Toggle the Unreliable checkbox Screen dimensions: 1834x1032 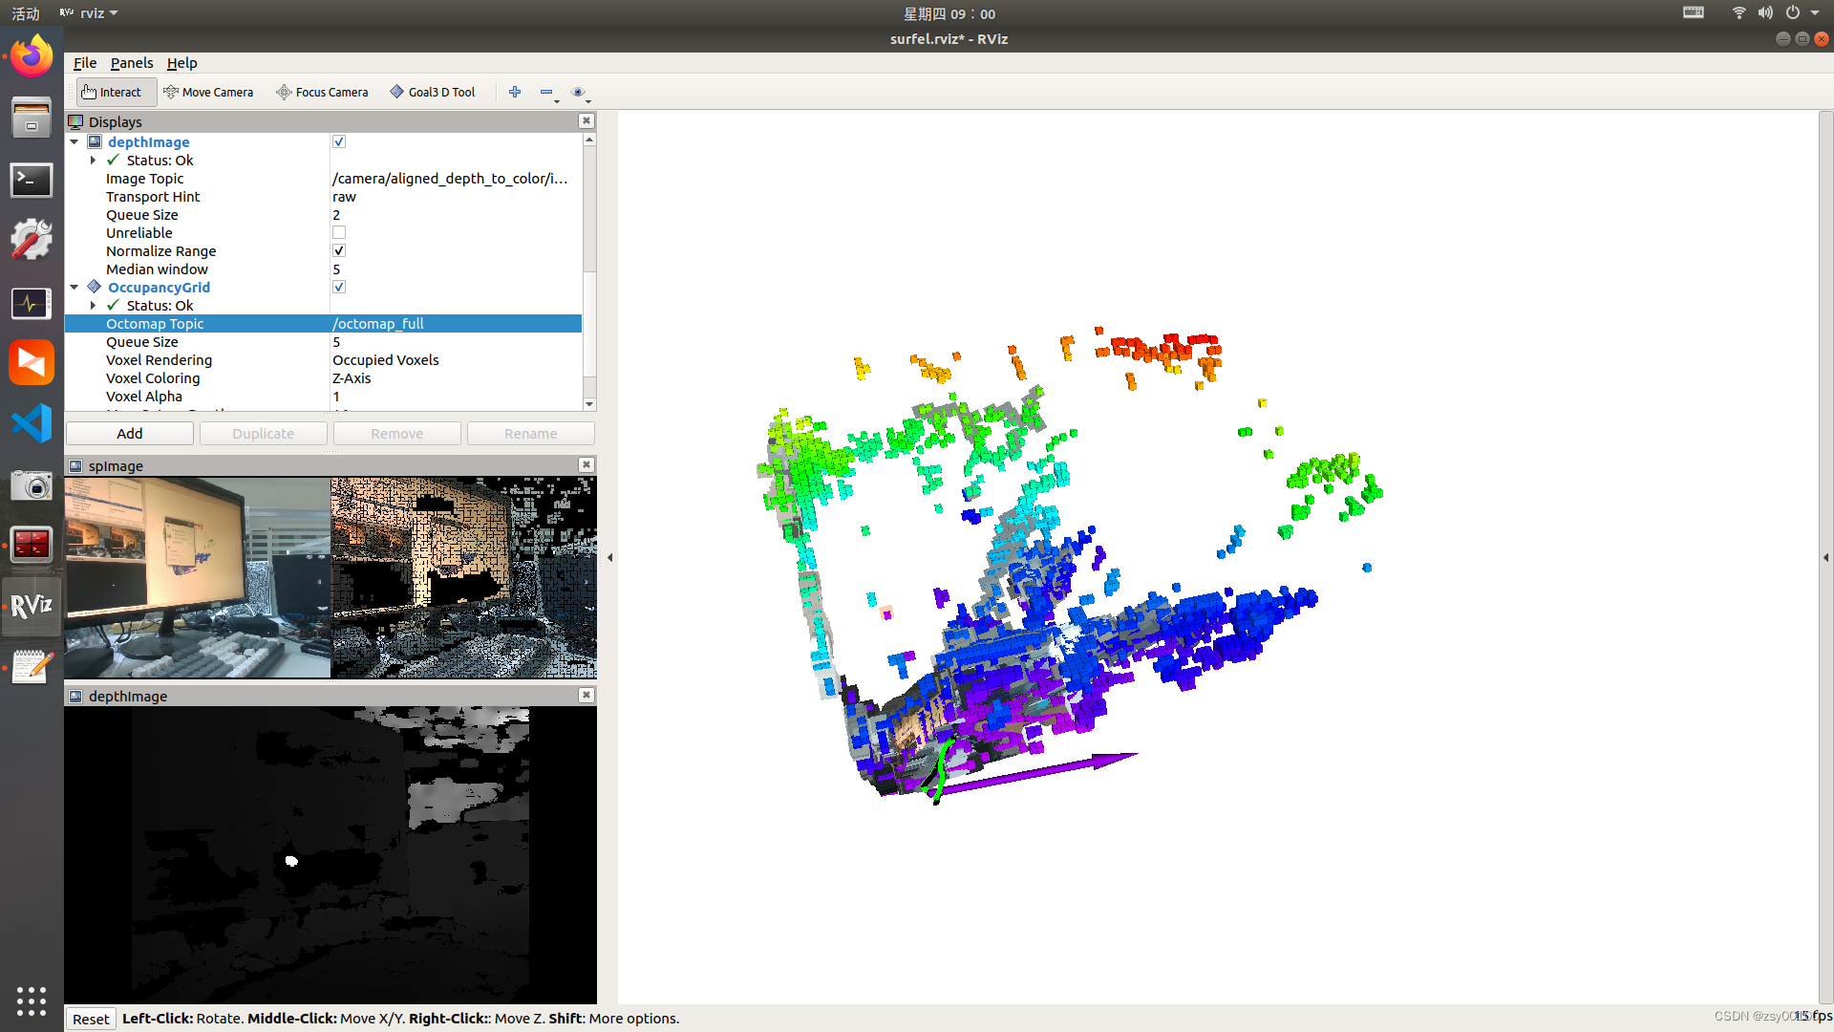click(339, 232)
